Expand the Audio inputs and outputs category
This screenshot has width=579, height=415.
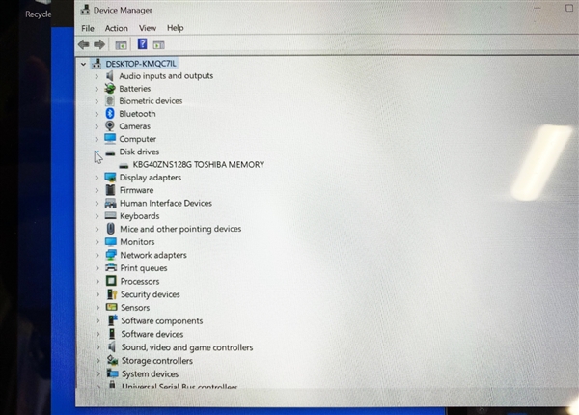pyautogui.click(x=96, y=76)
